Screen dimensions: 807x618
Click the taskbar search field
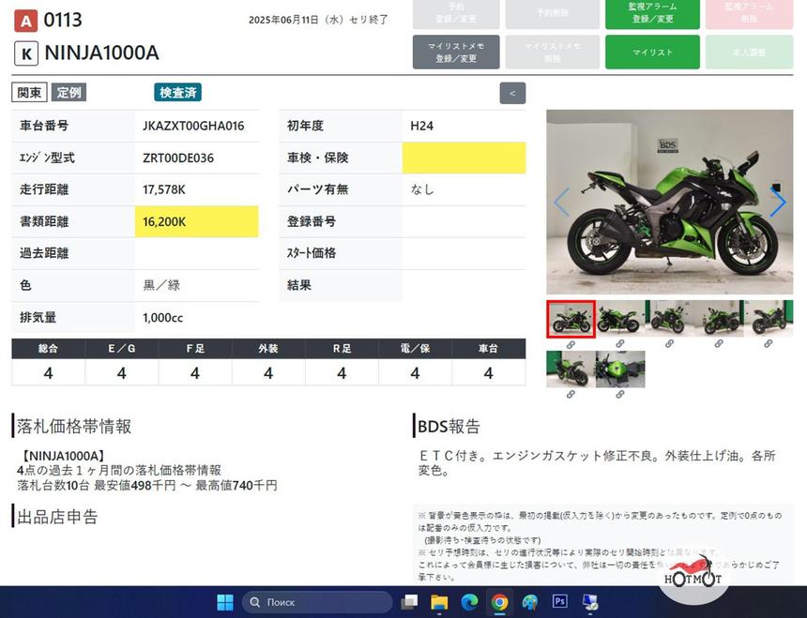click(x=317, y=602)
